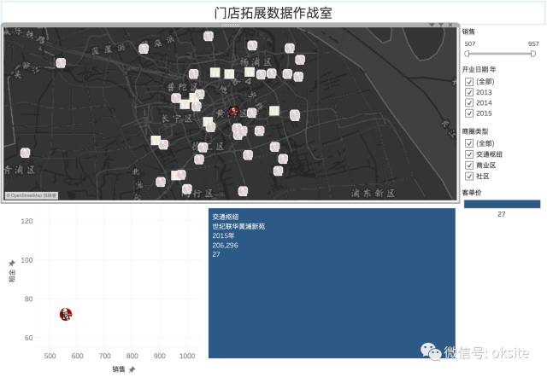Open map panel dropdown arrow menu
Image resolution: width=547 pixels, height=377 pixels.
pyautogui.click(x=432, y=25)
